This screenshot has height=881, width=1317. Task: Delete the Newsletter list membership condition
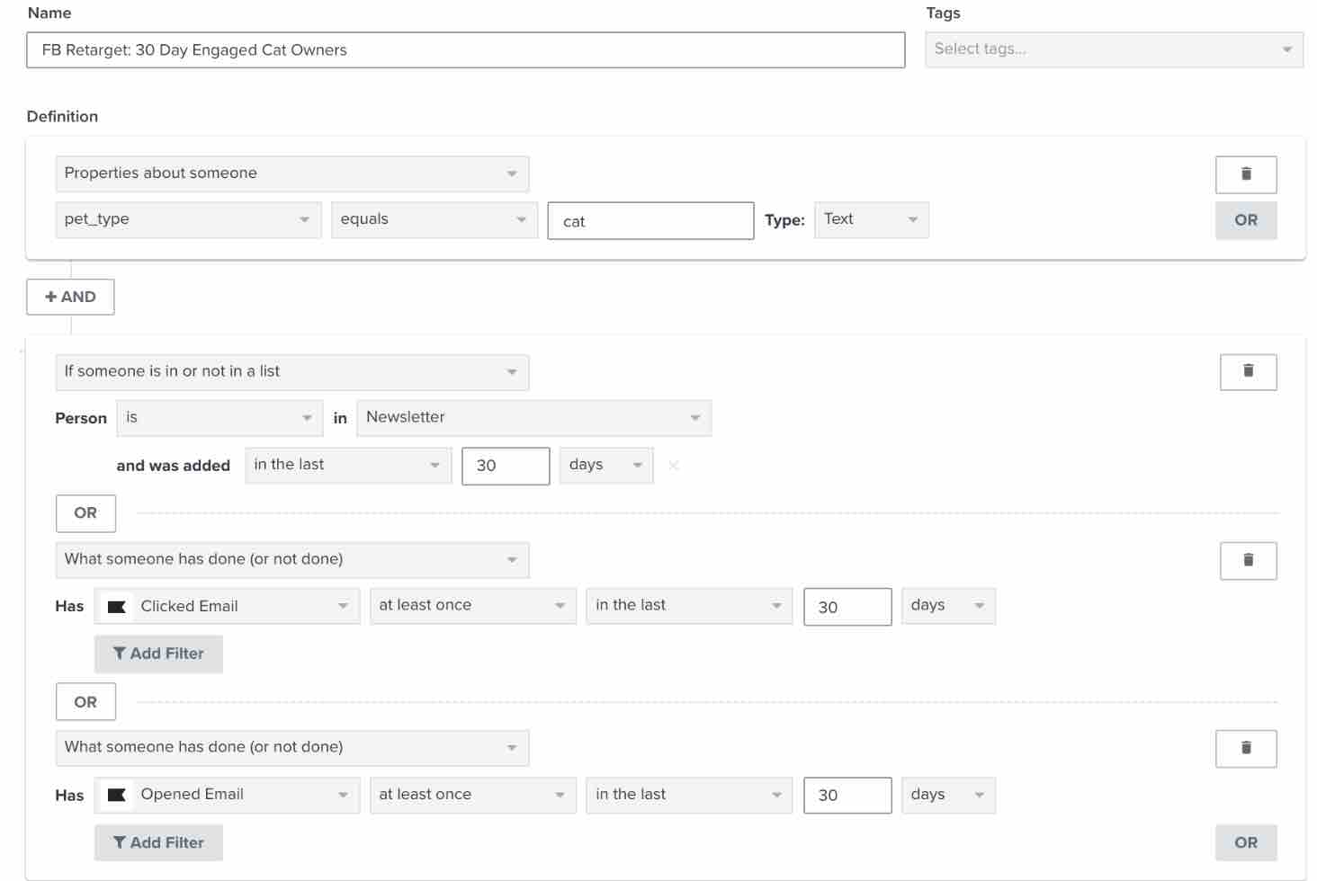pos(1247,371)
